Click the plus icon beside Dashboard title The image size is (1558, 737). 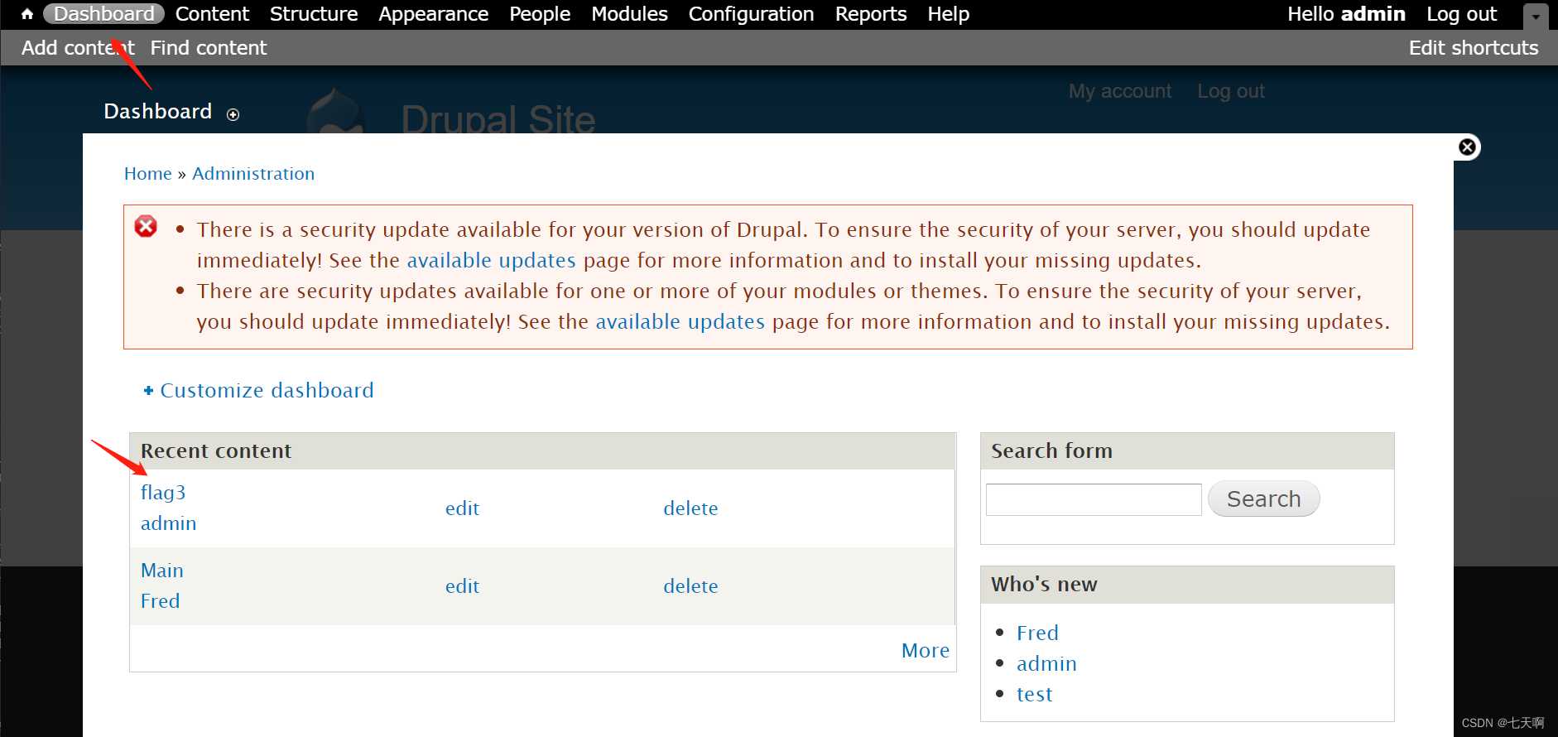tap(233, 114)
